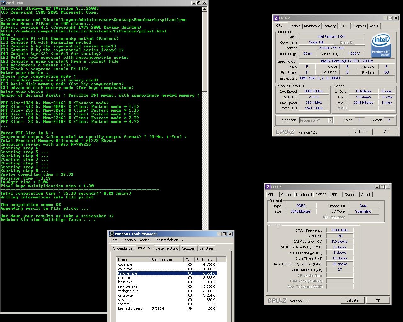403x322 pixels.
Task: Switch to Systemleistung tab in Task-Manager
Action: pos(167,248)
